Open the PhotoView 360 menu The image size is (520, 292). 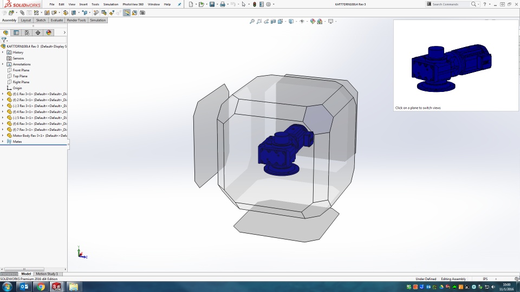click(133, 4)
